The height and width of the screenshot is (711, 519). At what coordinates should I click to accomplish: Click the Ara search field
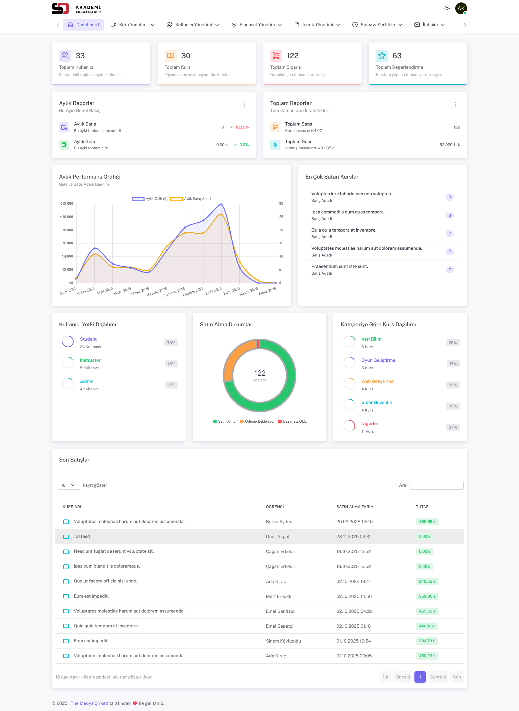point(436,485)
